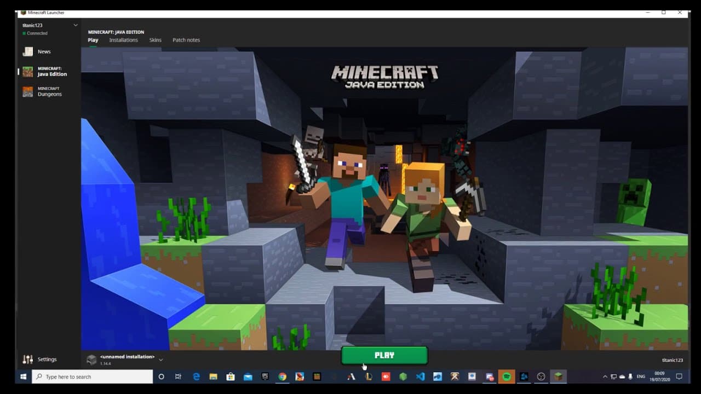Open the Patch notes tab
Image resolution: width=701 pixels, height=394 pixels.
pyautogui.click(x=186, y=40)
